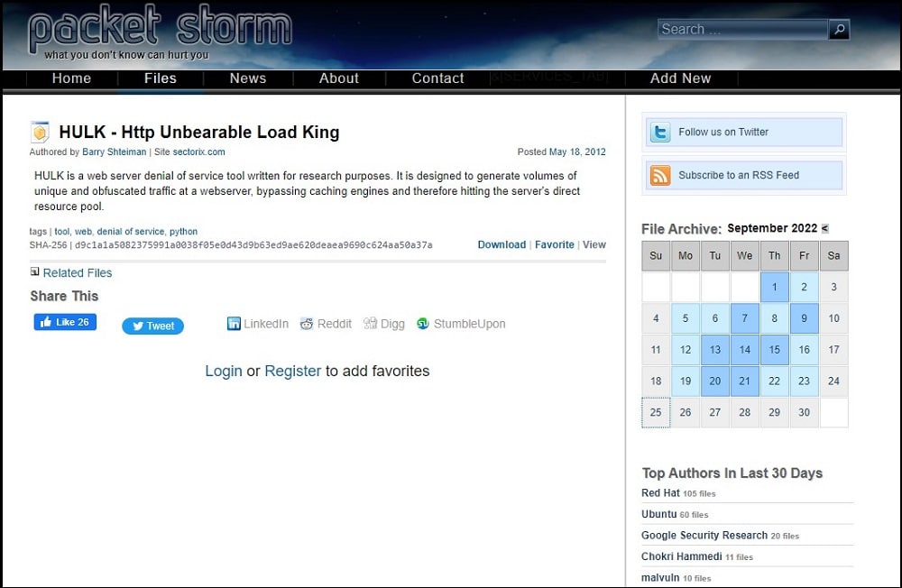Download the HULK tool

coord(502,244)
